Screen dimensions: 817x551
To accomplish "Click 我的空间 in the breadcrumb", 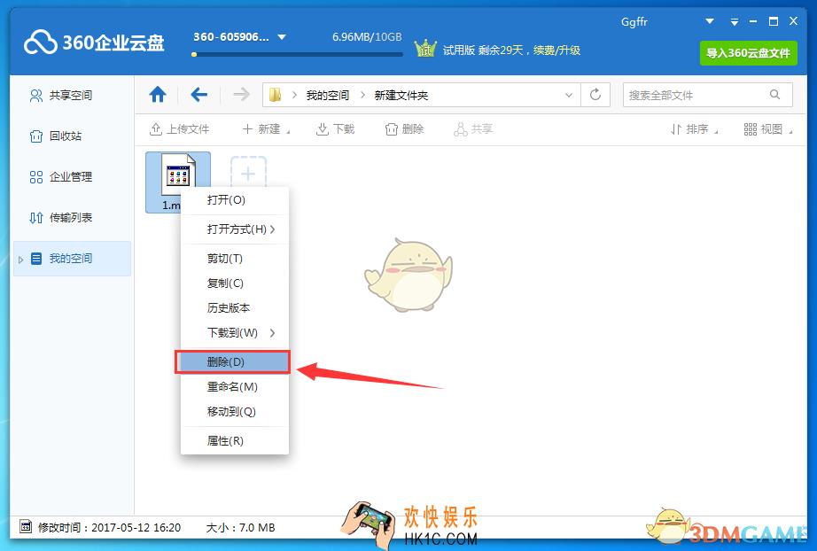I will click(x=327, y=96).
